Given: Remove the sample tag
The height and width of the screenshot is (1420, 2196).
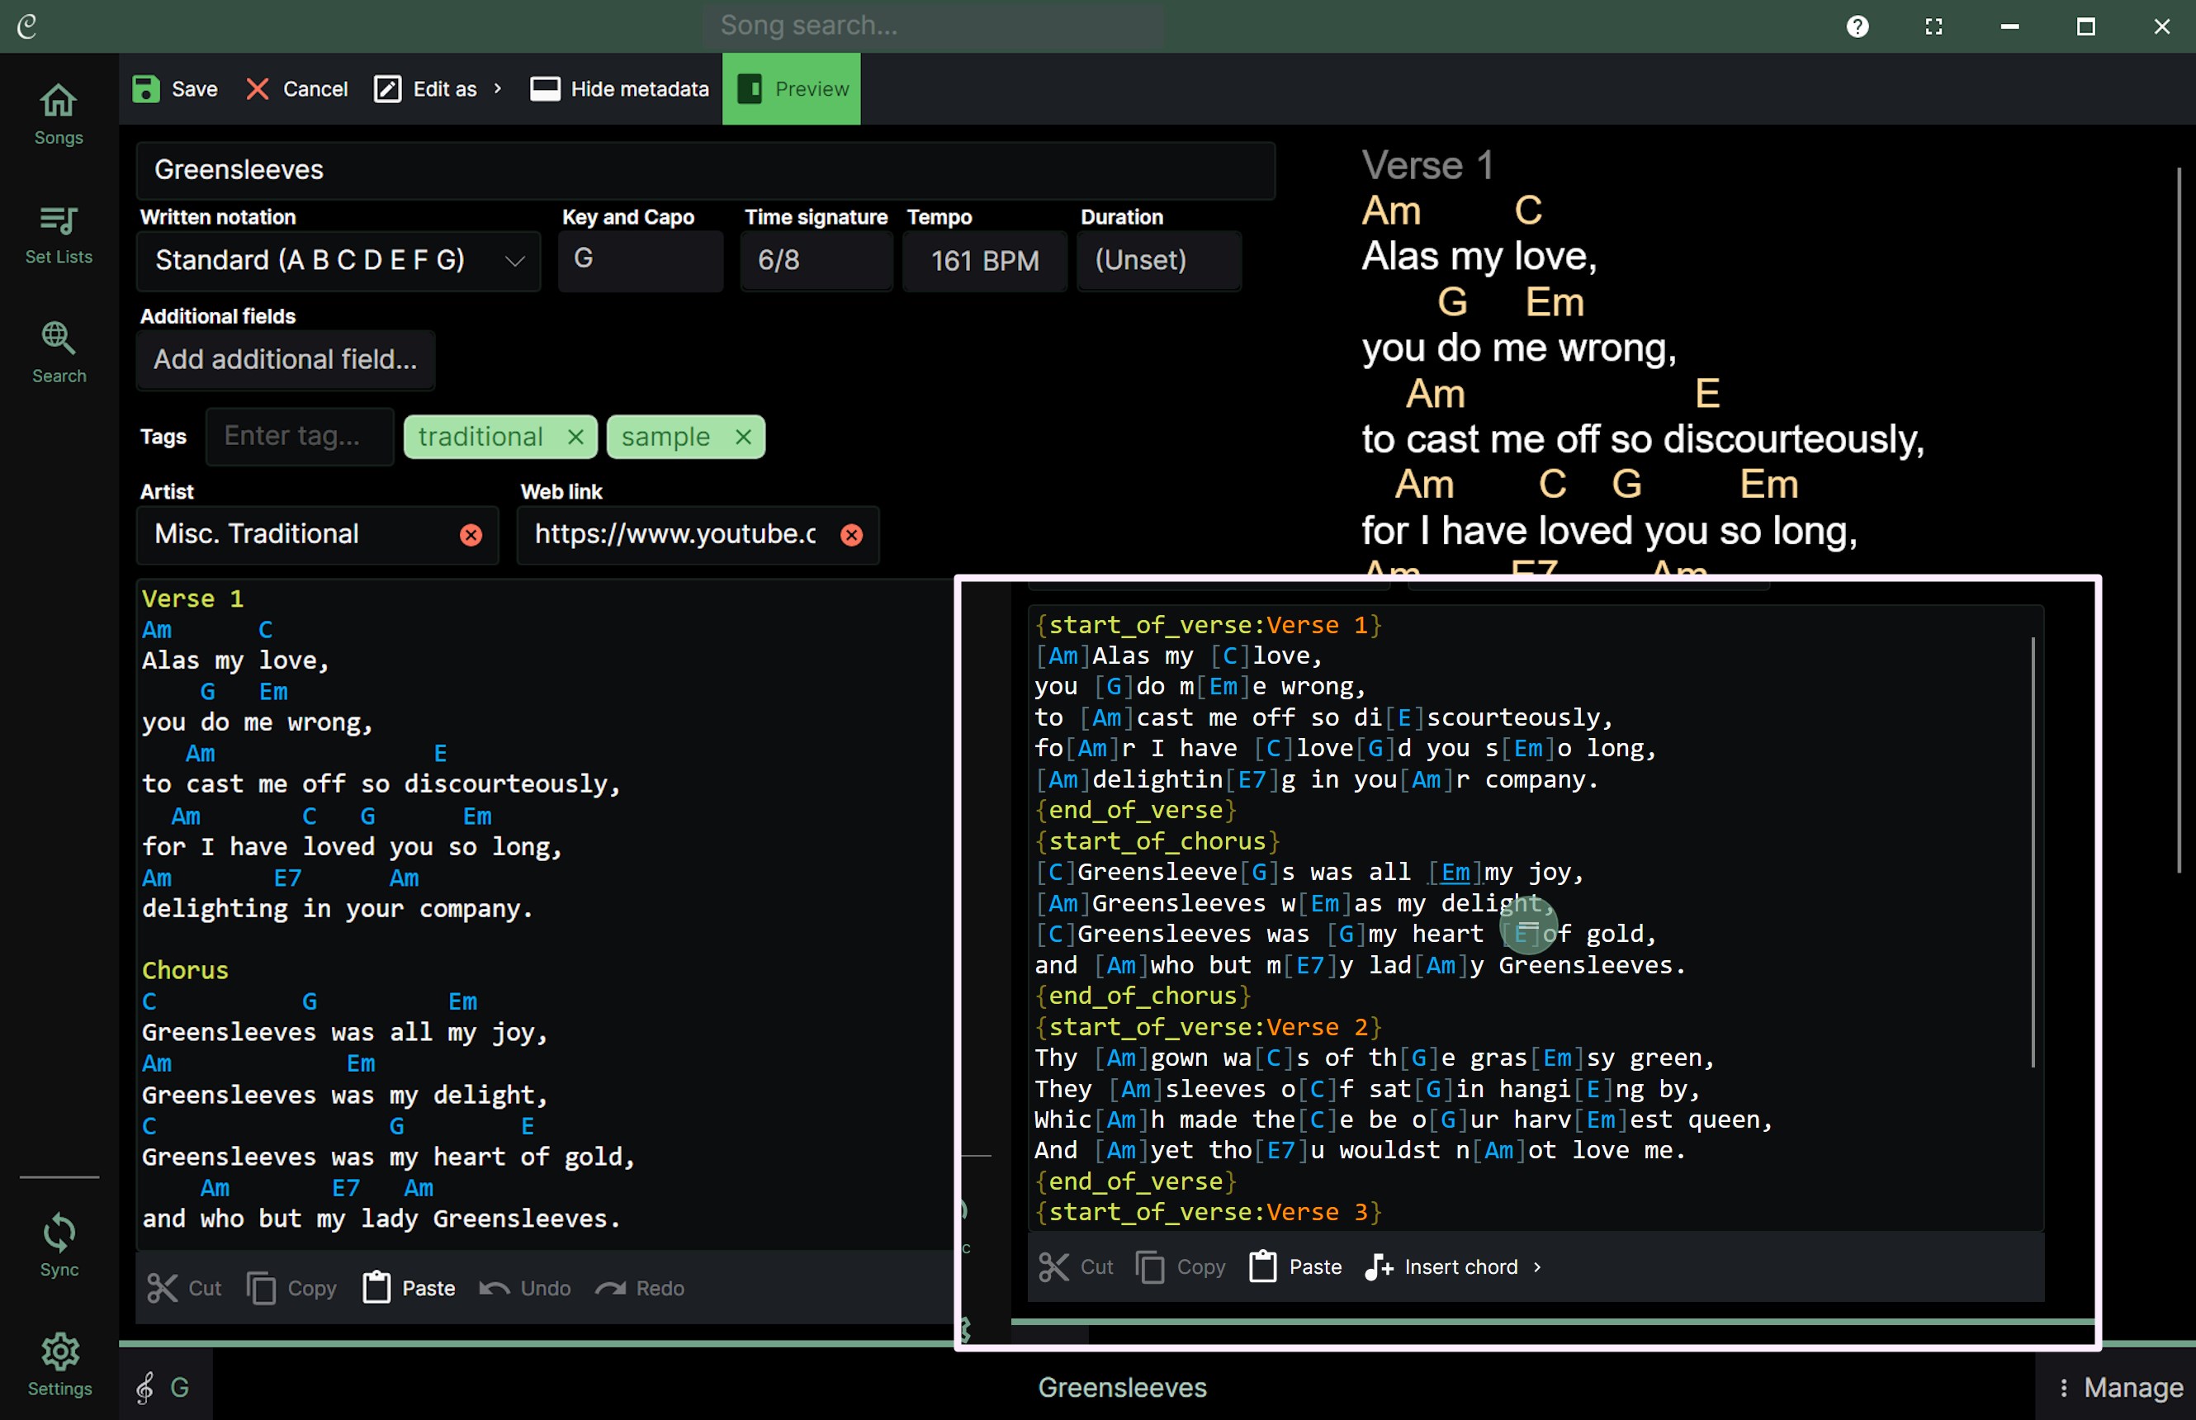Looking at the screenshot, I should point(744,436).
